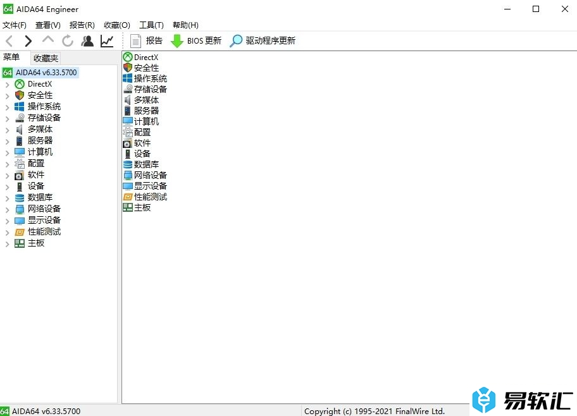
Task: Go forward with the right arrow toolbar icon
Action: click(28, 41)
